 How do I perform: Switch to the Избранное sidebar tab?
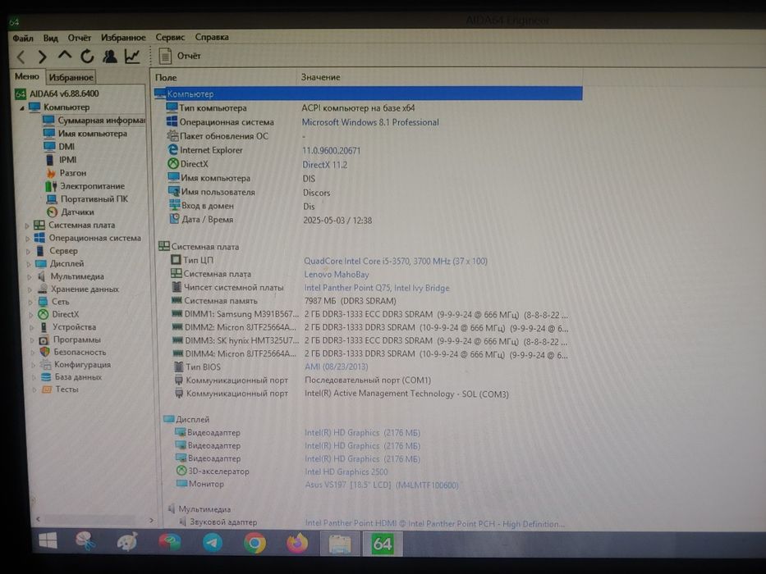pyautogui.click(x=71, y=77)
